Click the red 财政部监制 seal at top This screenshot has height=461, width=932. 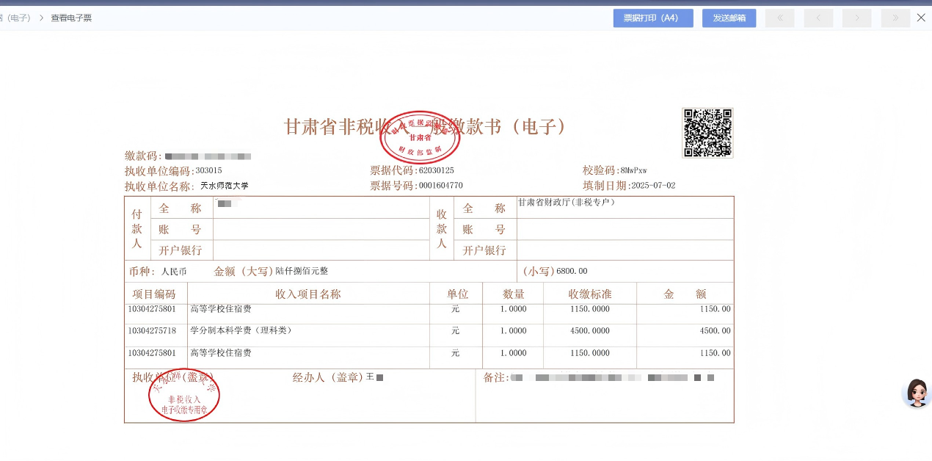click(420, 137)
